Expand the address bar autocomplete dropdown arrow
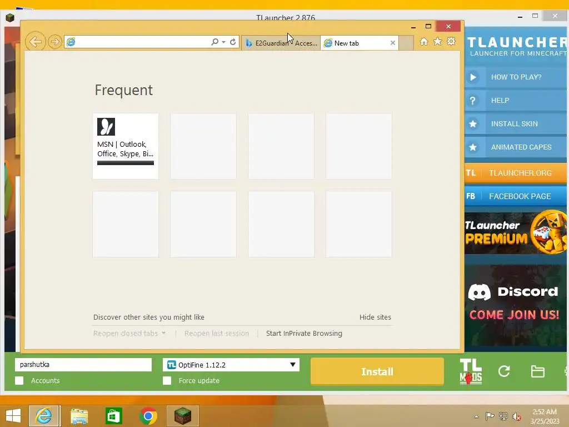This screenshot has height=427, width=569. 224,42
